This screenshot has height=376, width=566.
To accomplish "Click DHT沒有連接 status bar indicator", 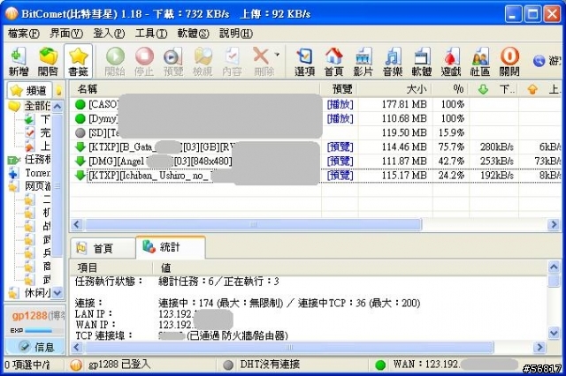I will pos(262,365).
